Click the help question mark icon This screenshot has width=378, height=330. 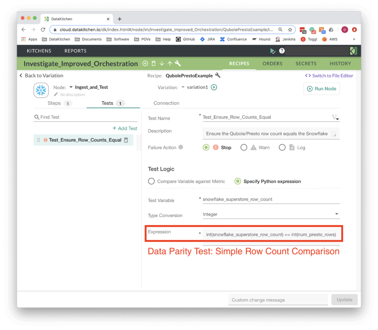click(x=282, y=51)
